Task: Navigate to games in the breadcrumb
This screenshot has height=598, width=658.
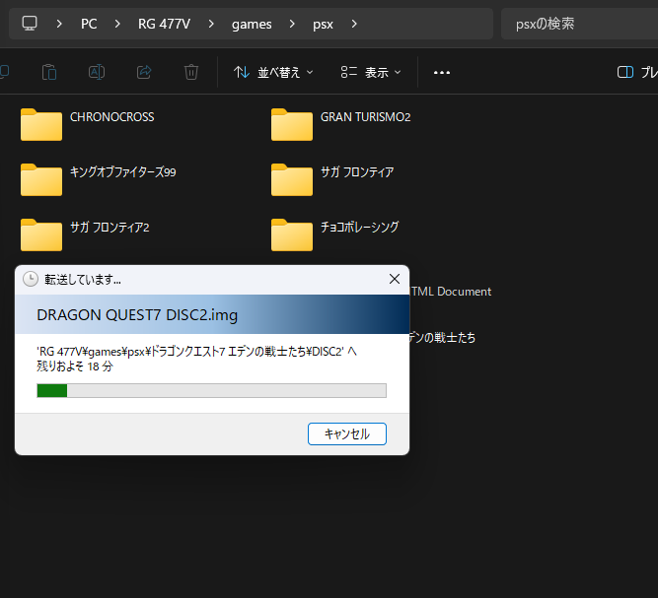Action: point(252,24)
